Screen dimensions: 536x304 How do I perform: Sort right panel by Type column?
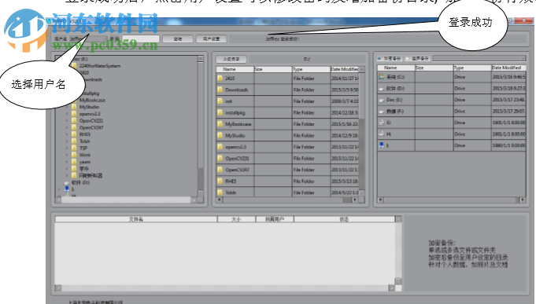point(472,68)
